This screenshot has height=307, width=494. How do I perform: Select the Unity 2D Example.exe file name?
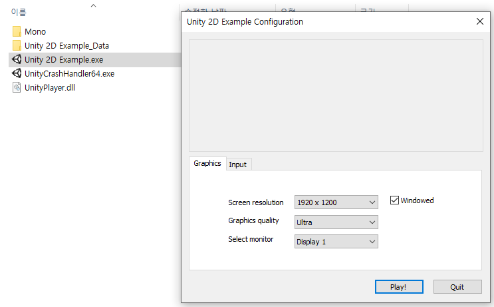tap(64, 60)
